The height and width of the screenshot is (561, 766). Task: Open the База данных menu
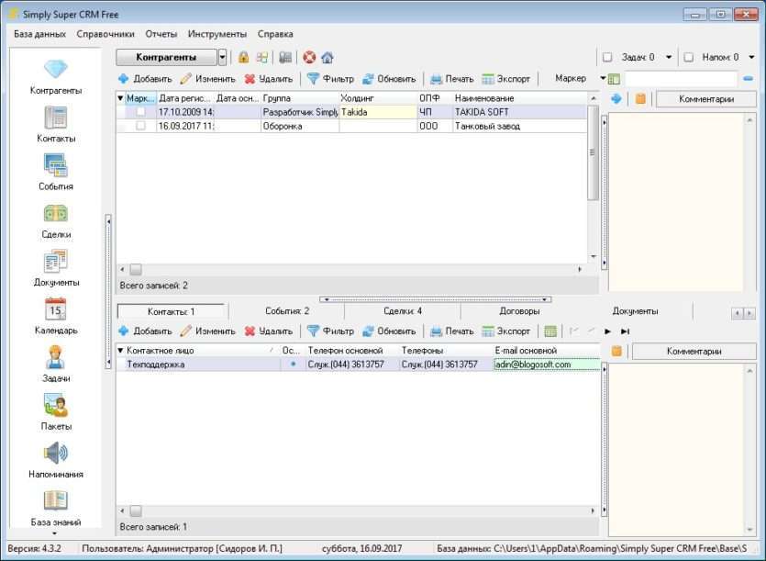click(x=39, y=34)
